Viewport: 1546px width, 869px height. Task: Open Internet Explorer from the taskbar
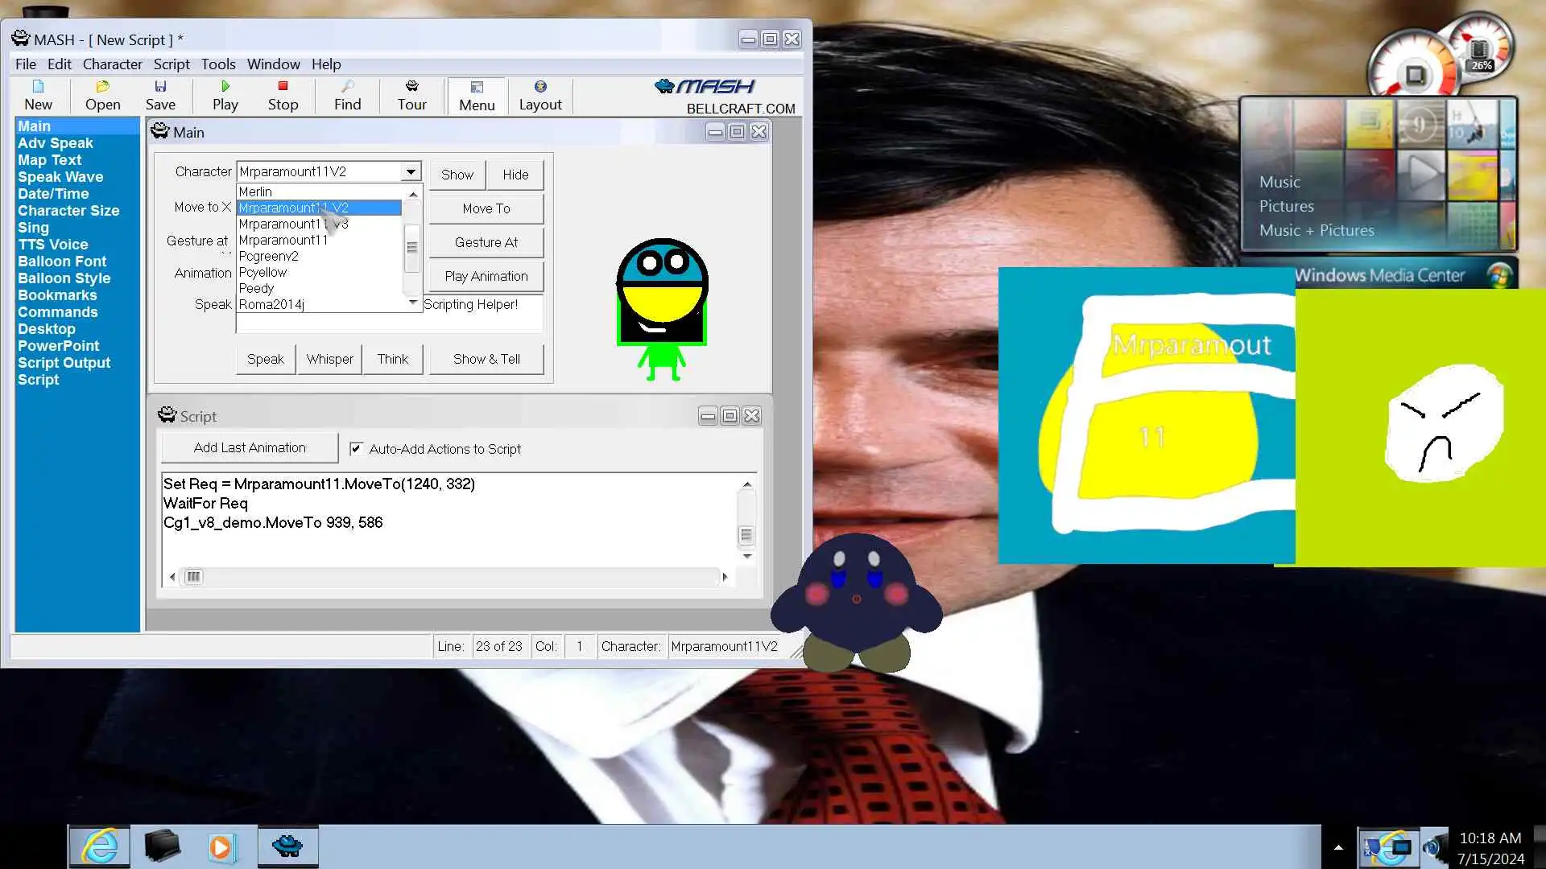[x=99, y=846]
